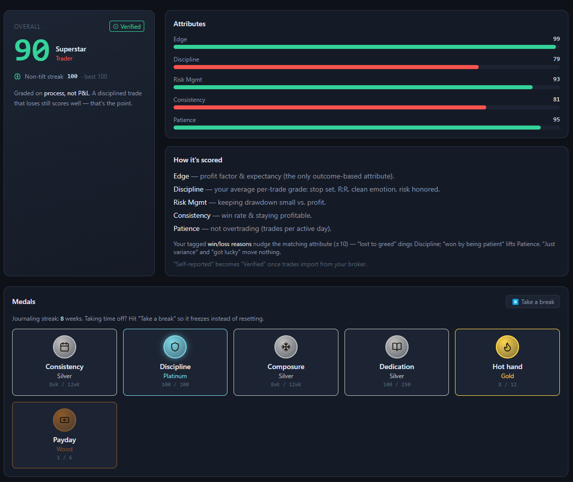Click 'Risk Mgmt' in the scoring explanation
Image resolution: width=573 pixels, height=482 pixels.
tap(190, 202)
